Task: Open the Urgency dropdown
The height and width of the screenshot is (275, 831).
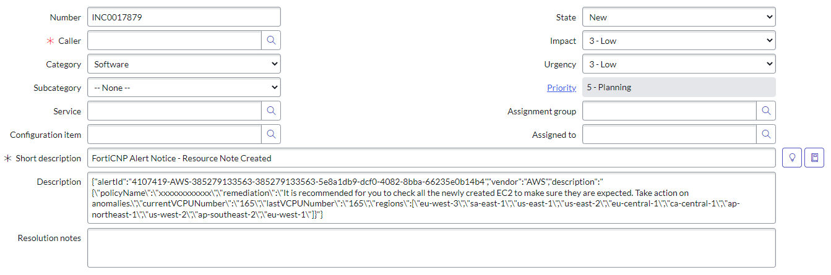Action: click(x=679, y=64)
